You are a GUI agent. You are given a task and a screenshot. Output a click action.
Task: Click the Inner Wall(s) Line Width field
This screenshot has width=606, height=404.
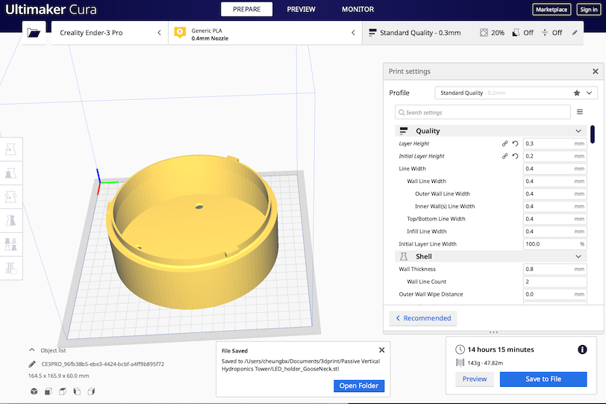555,206
